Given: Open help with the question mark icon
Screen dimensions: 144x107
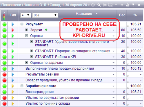Looking at the screenshot, I should [x=133, y=5].
